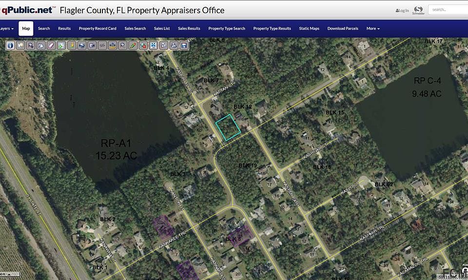Click the select by rectangle tool
The height and width of the screenshot is (280, 468).
coord(61,45)
